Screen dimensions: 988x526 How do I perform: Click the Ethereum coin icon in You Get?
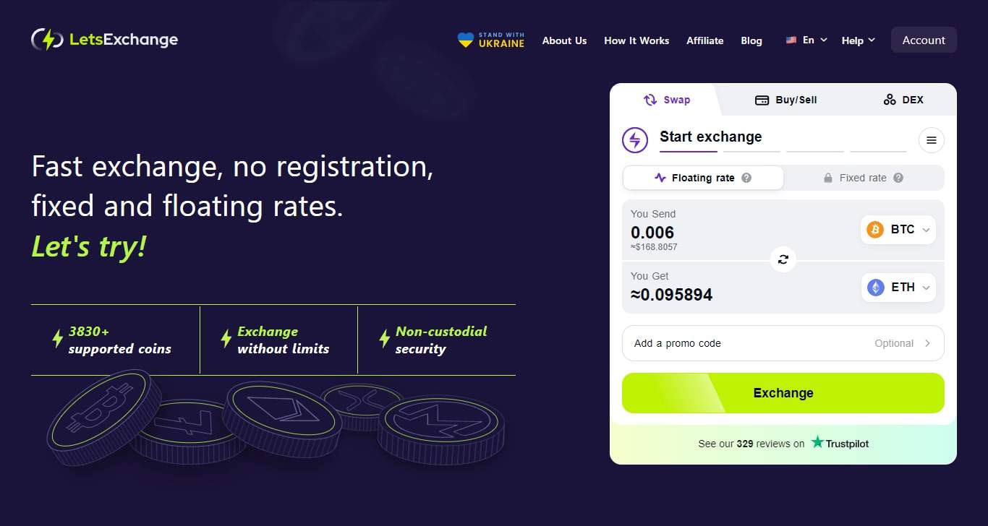[874, 287]
